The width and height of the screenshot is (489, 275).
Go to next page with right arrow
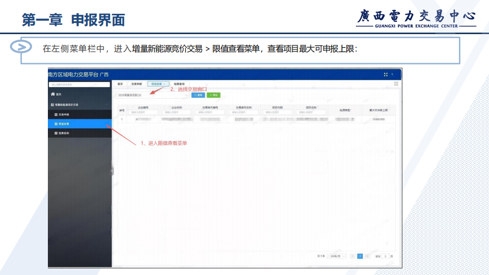367,256
